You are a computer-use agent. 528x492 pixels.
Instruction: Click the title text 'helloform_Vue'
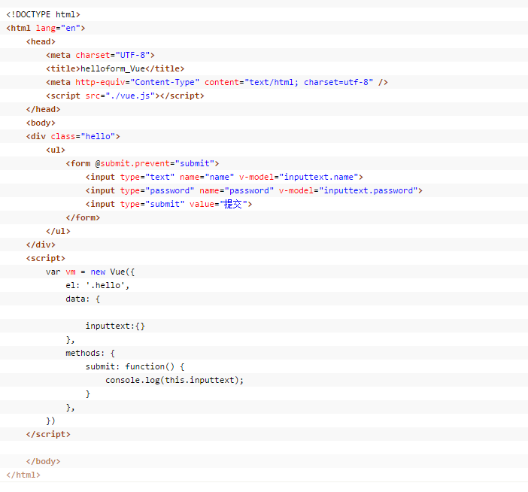click(x=113, y=68)
